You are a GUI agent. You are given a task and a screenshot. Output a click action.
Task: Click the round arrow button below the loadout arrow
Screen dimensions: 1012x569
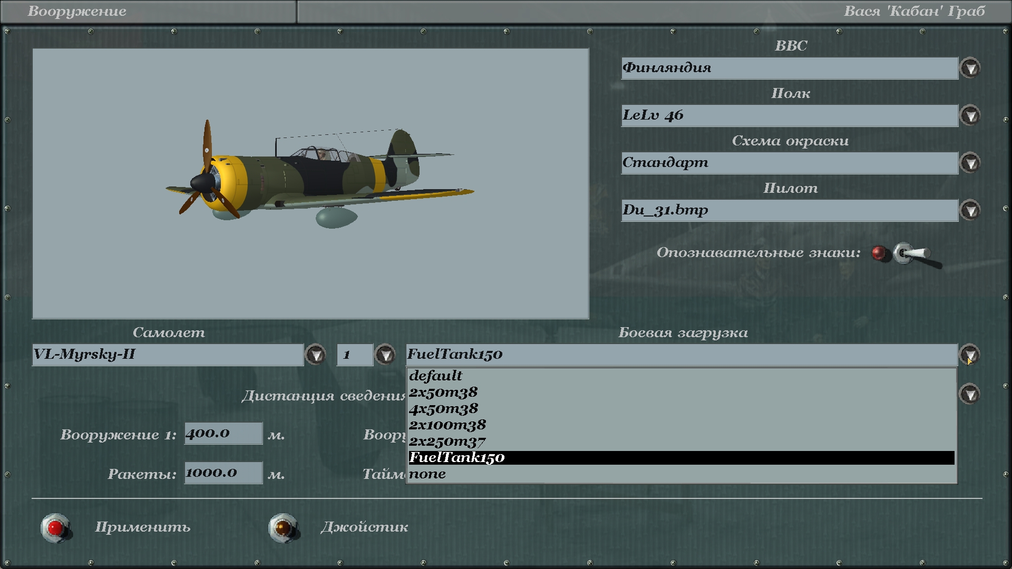970,394
